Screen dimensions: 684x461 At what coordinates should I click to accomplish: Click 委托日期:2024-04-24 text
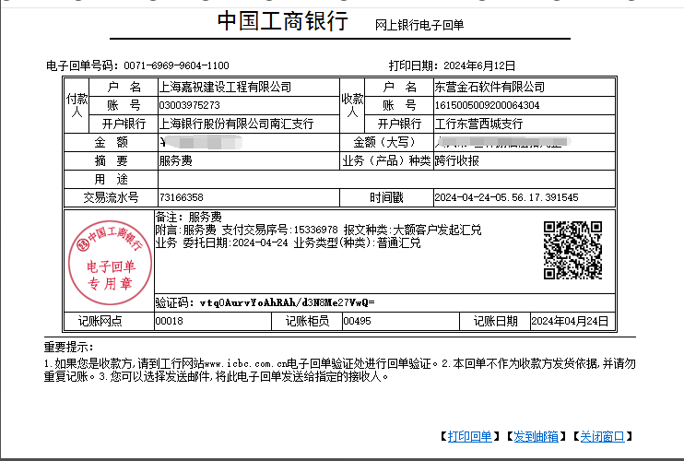[235, 242]
